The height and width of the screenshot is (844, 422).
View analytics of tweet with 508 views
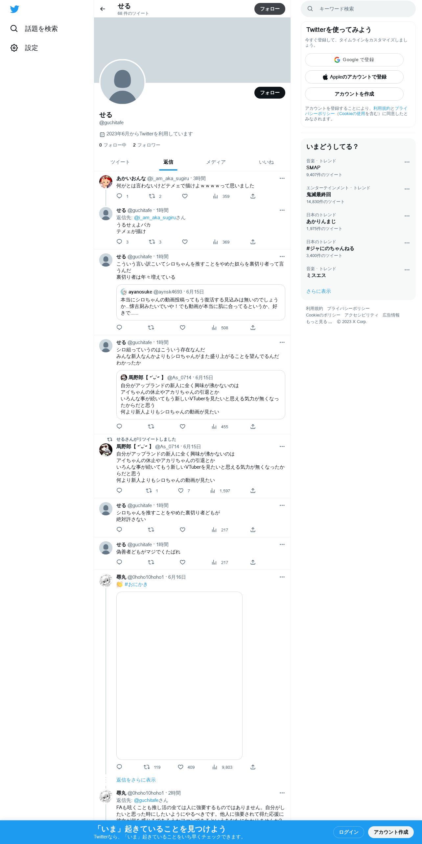coord(220,328)
